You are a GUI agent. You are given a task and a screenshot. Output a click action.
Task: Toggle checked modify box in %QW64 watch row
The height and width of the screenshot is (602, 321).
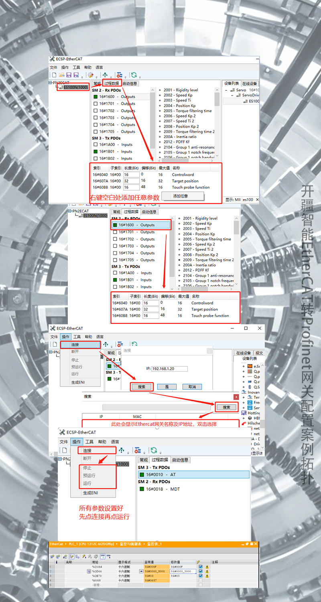tap(201, 567)
